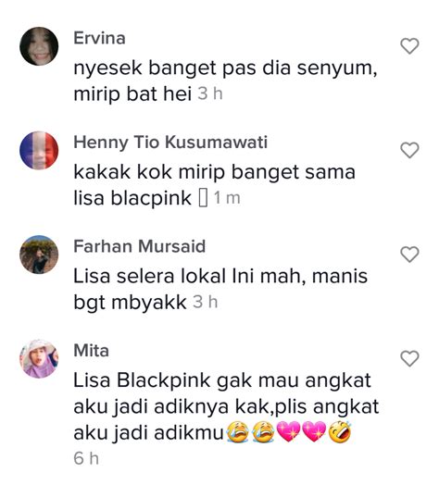Select comment 'Lisa selera lokal Ini mah'

pyautogui.click(x=187, y=276)
